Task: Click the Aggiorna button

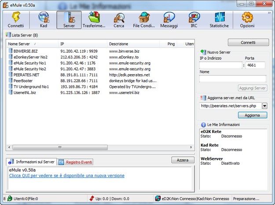Action: pos(253,115)
